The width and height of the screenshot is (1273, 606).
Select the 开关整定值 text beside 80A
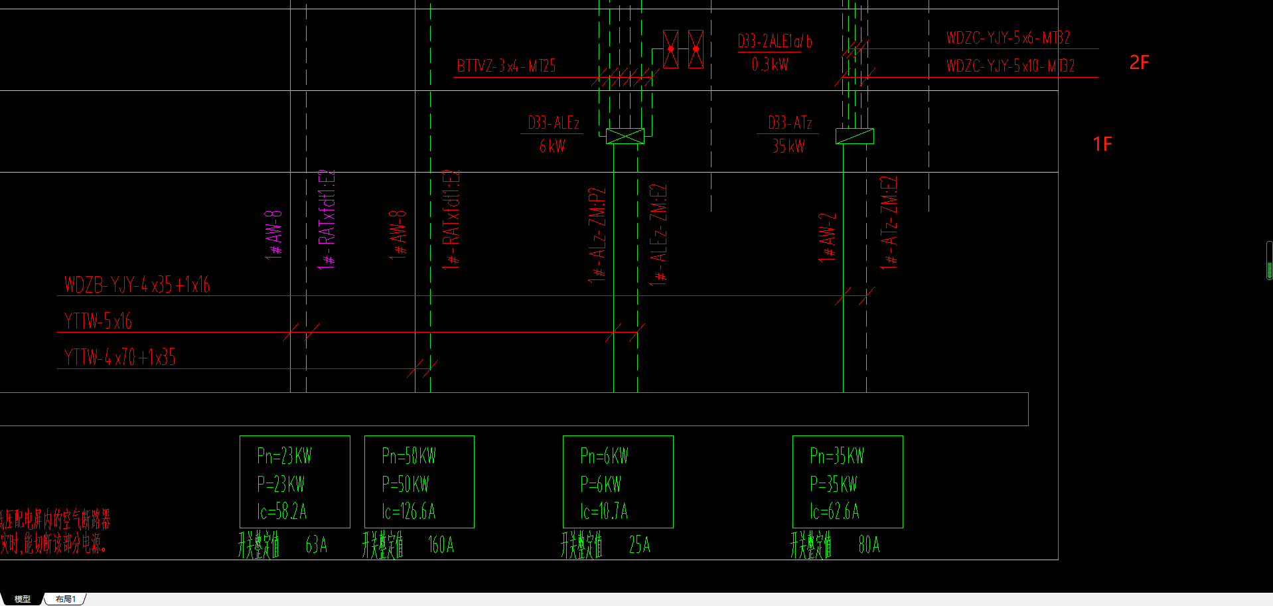tap(811, 546)
